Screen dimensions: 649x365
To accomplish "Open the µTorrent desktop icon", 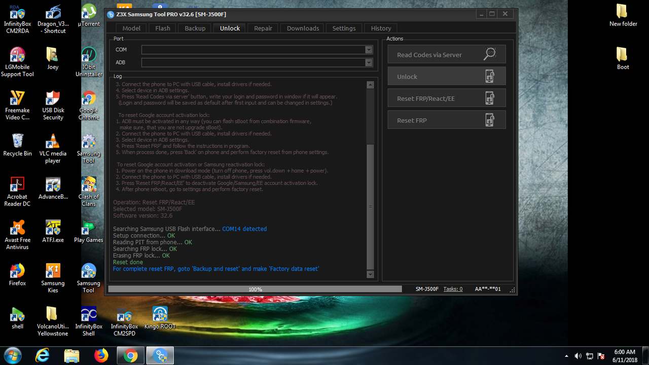I will click(89, 16).
